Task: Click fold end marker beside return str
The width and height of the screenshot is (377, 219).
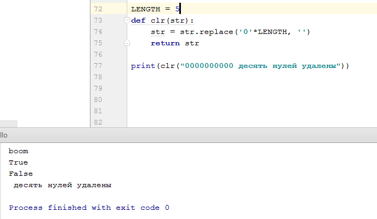Action: tap(127, 43)
